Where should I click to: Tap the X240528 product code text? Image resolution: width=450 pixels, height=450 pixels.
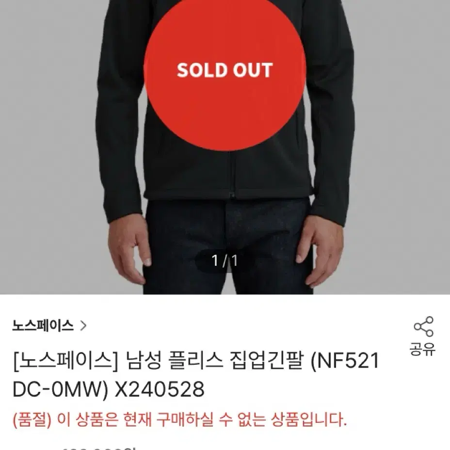[x=160, y=389]
